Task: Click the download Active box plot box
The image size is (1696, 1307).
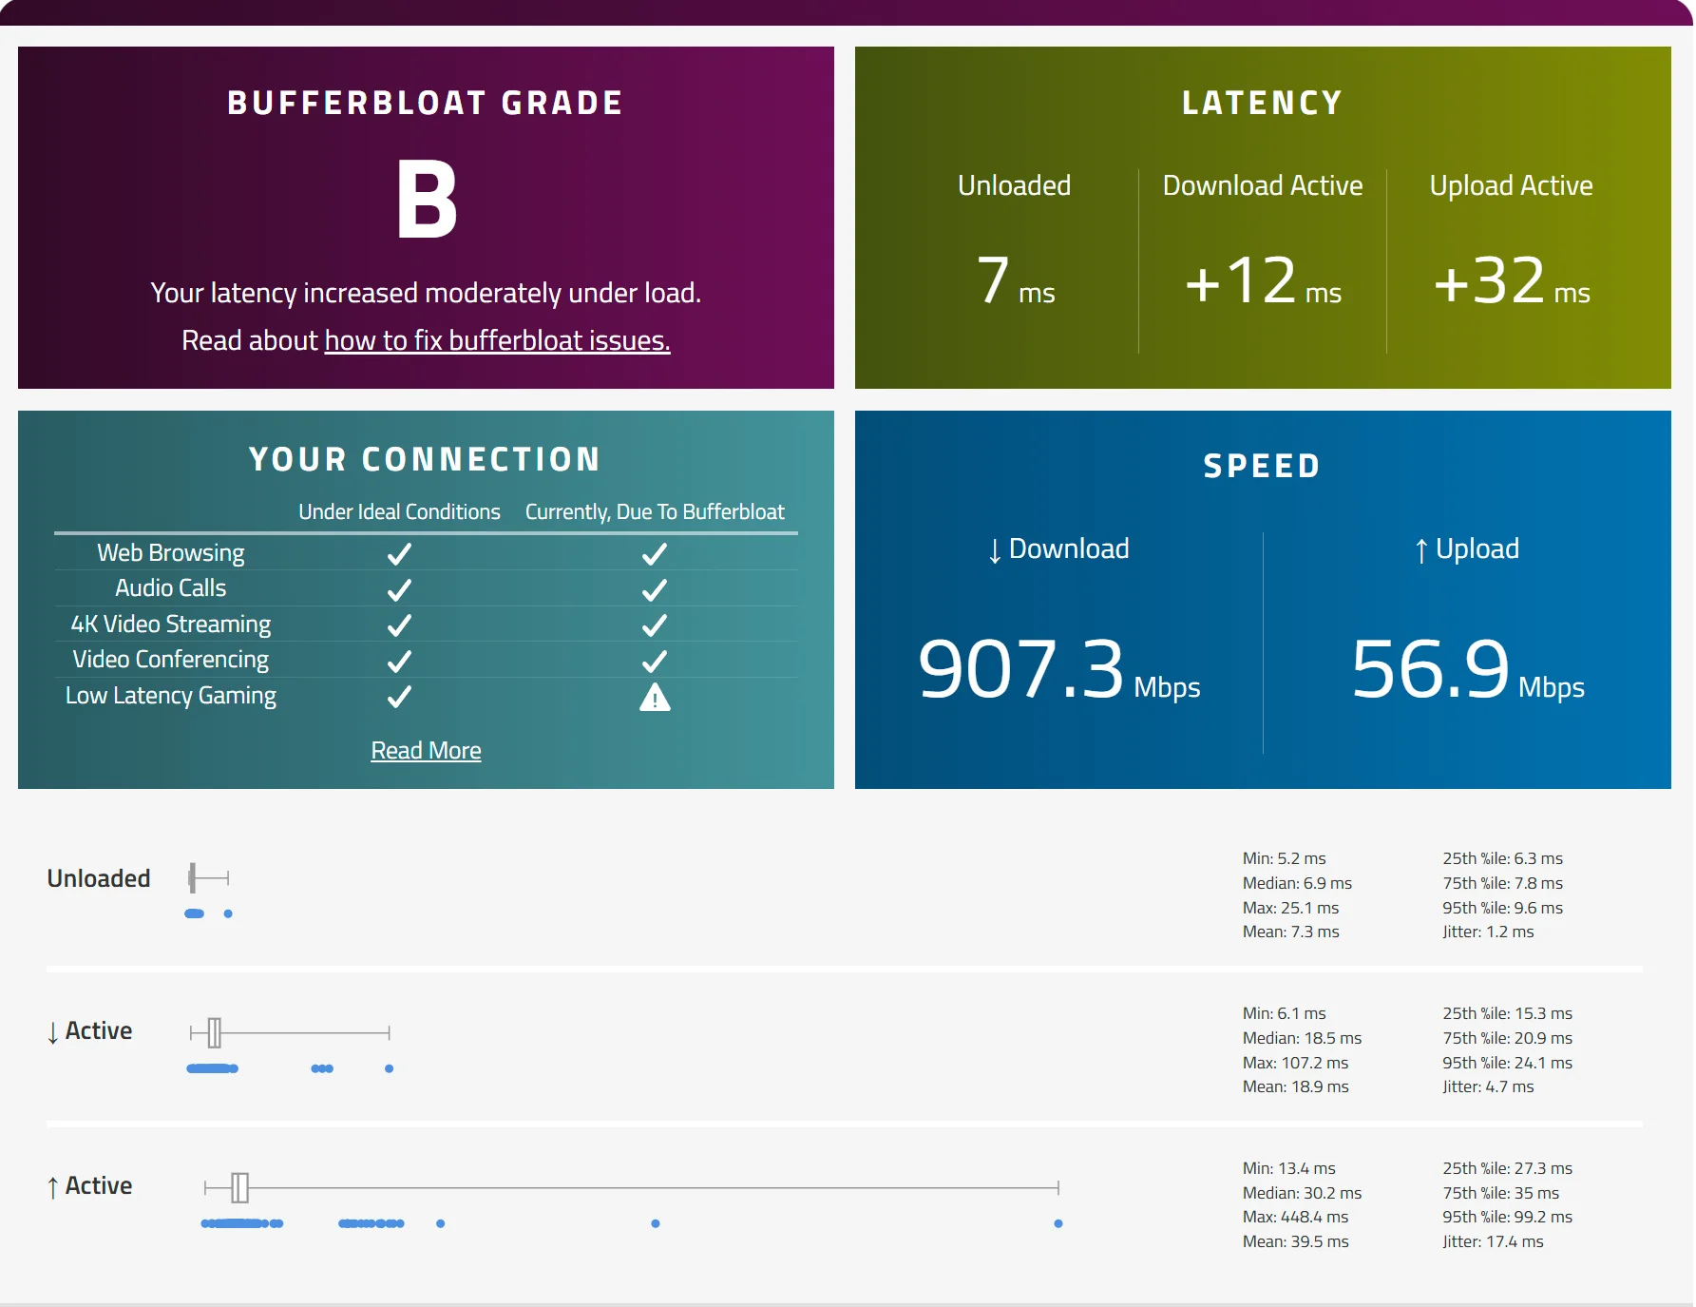Action: [215, 1032]
